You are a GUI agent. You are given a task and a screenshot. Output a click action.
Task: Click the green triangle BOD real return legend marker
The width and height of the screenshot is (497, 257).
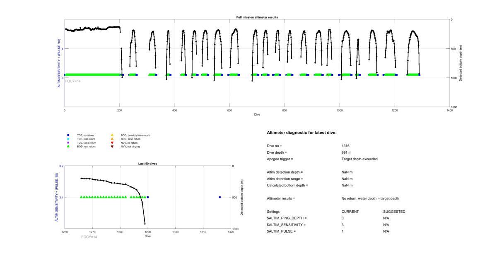coord(68,146)
